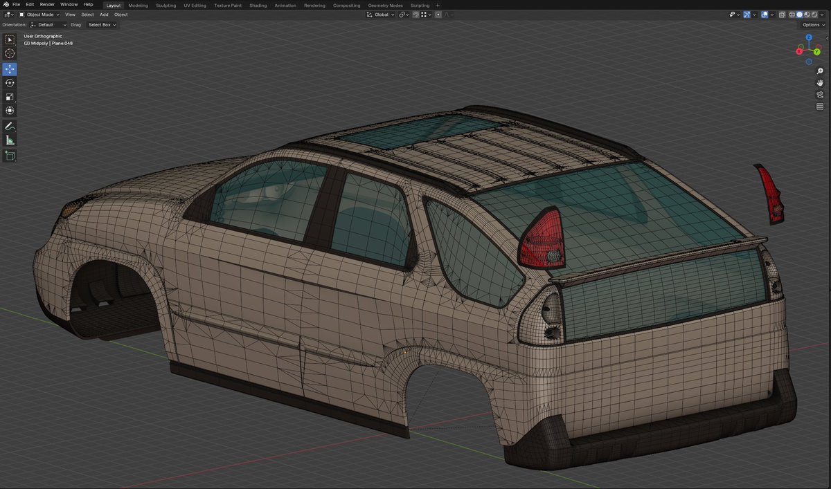This screenshot has width=831, height=489.
Task: Expand the overlays settings arrow
Action: pos(772,15)
